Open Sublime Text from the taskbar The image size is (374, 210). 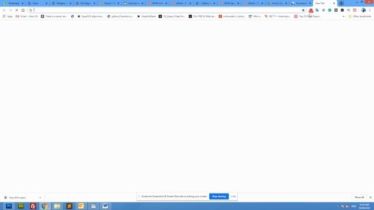(x=69, y=206)
